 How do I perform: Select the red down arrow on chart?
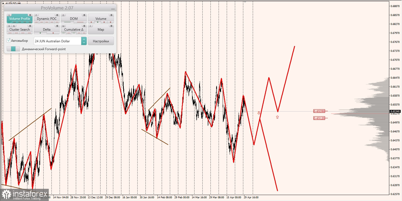coord(259,113)
